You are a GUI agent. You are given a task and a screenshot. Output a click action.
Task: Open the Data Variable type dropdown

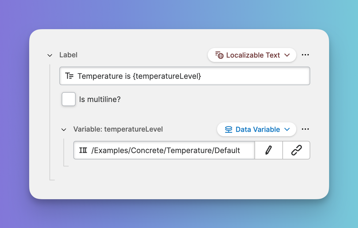pyautogui.click(x=257, y=130)
